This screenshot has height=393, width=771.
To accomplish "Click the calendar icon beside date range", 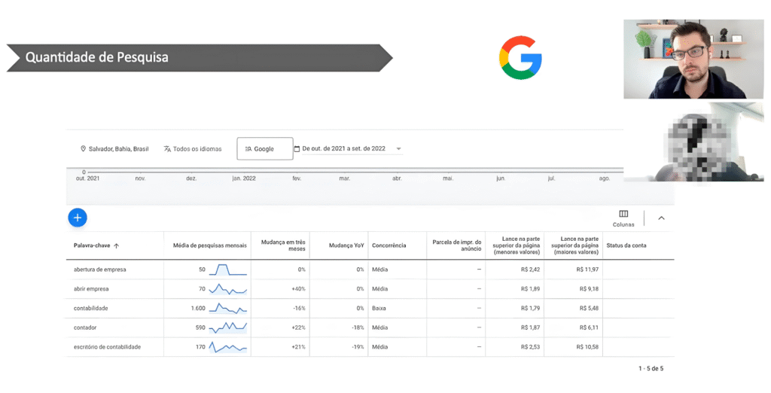I will click(x=297, y=149).
